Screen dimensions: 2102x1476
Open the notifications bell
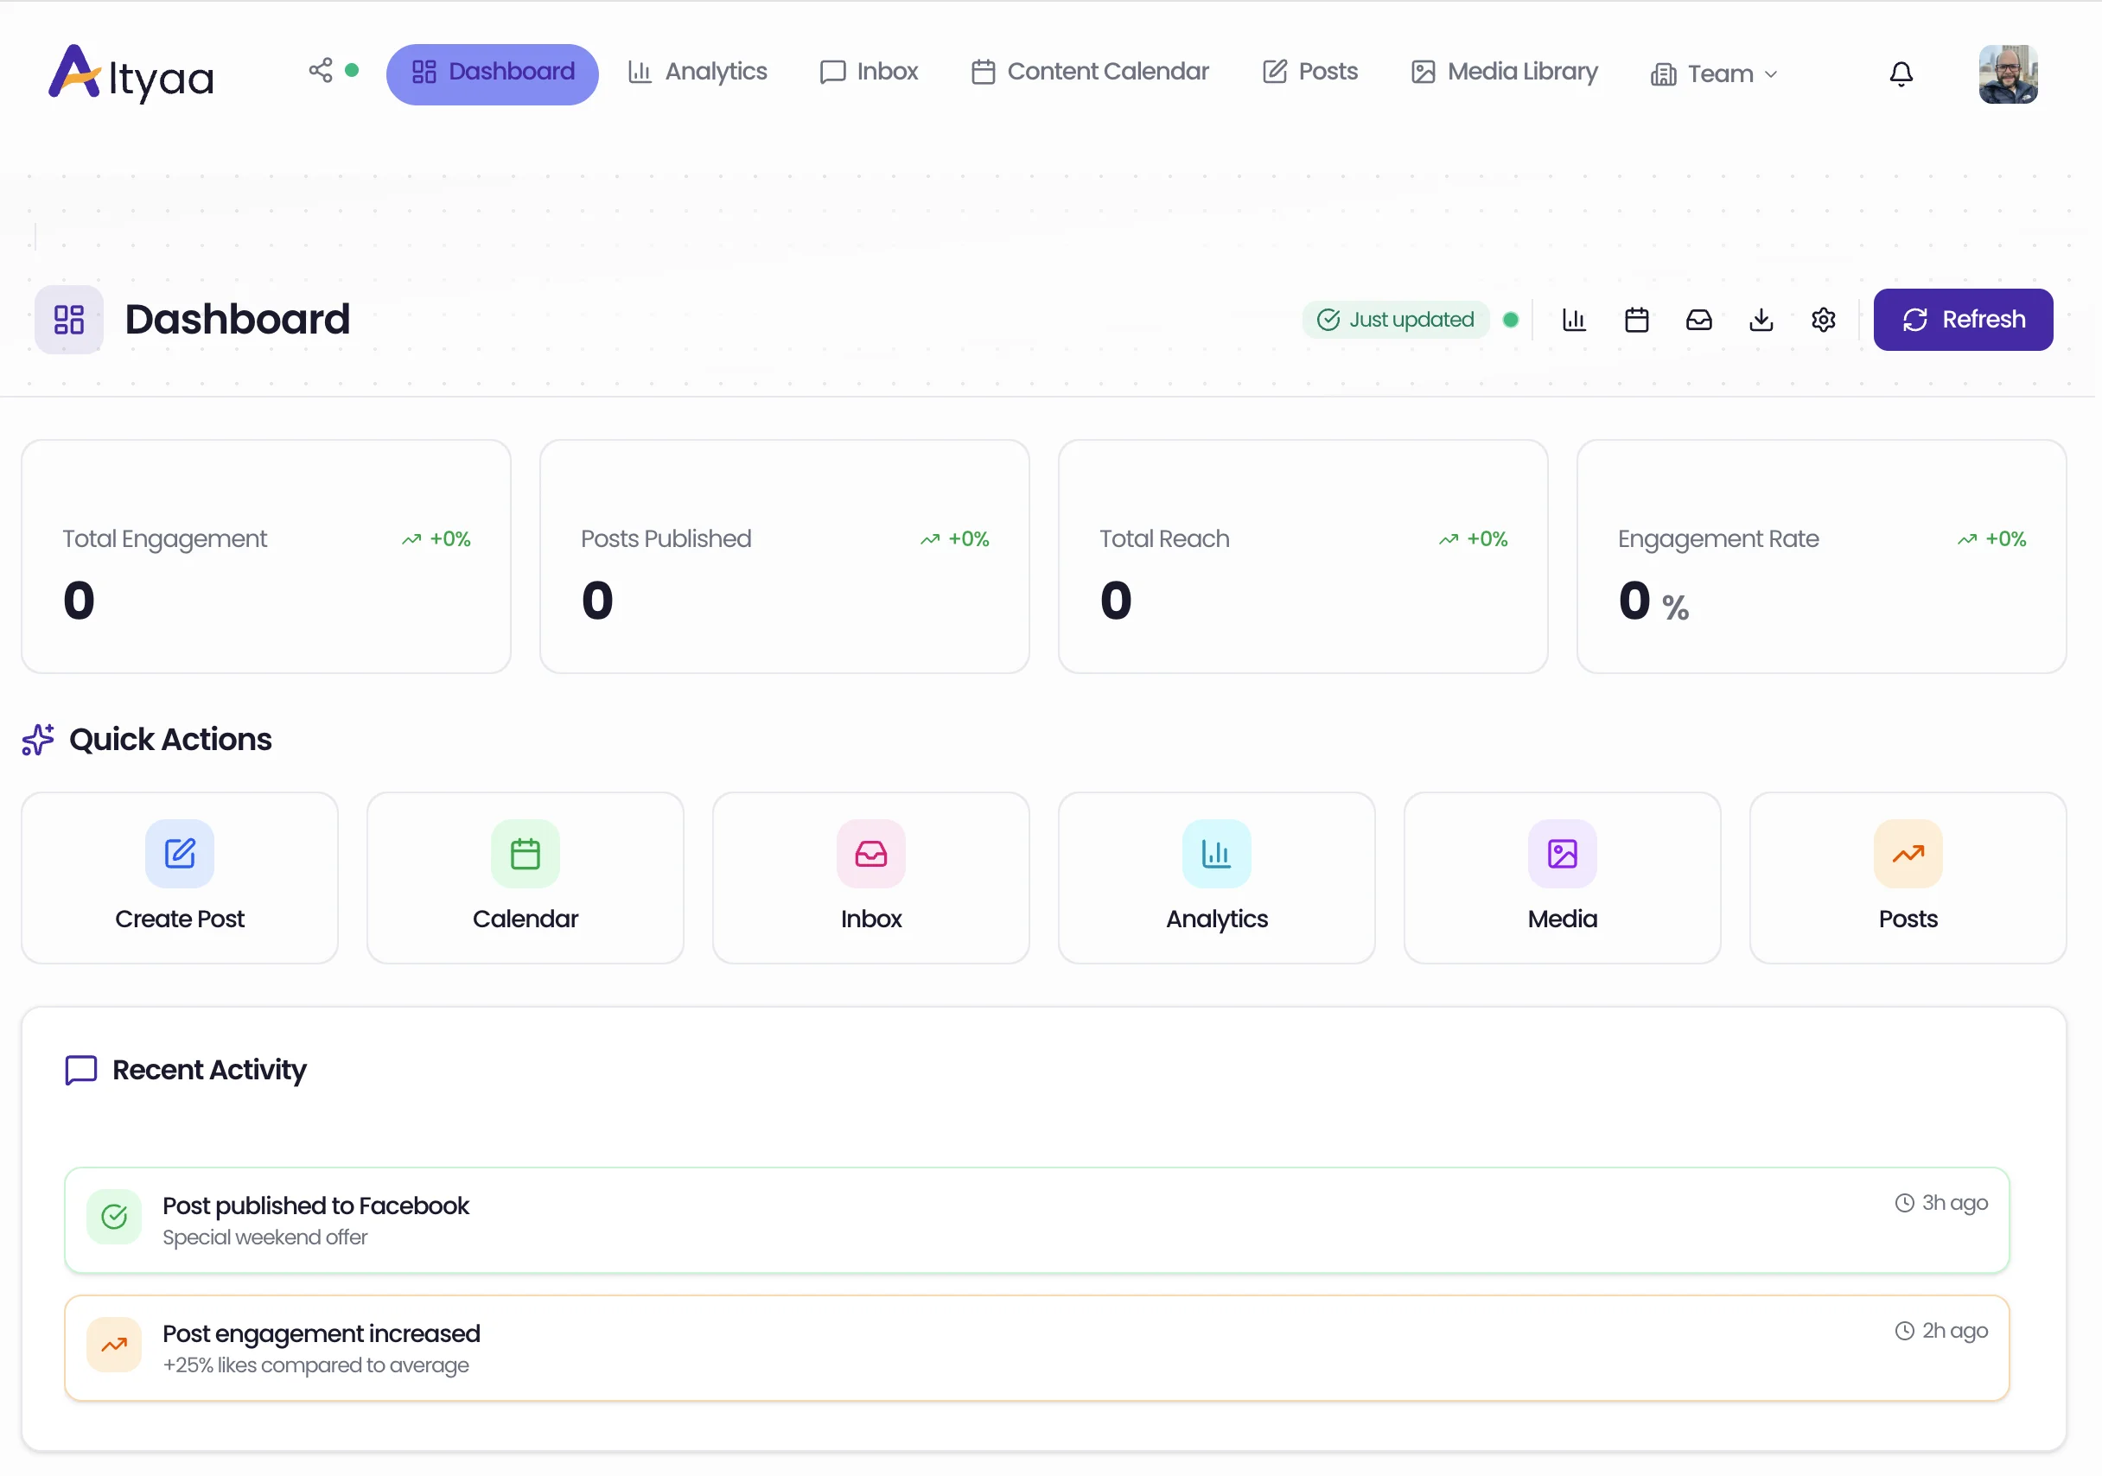click(x=1901, y=74)
